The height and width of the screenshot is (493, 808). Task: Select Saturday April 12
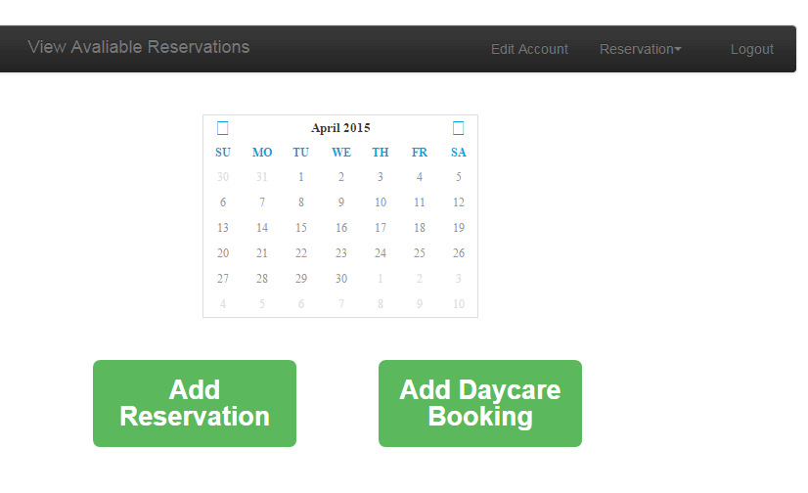[459, 202]
